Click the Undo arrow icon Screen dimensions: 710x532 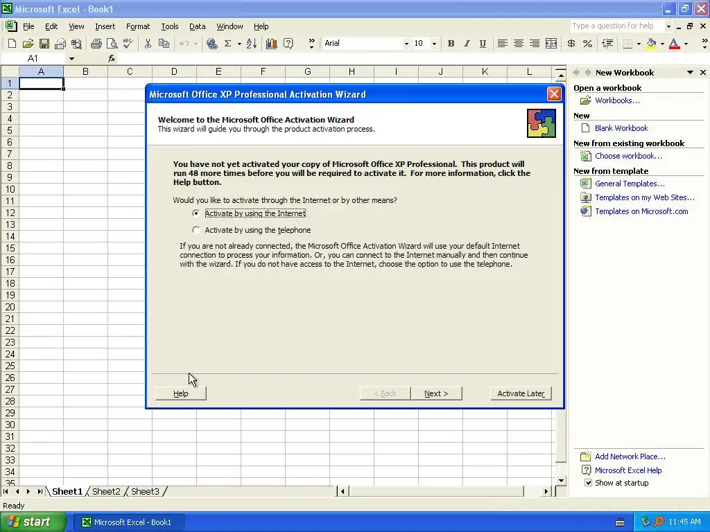(x=184, y=44)
